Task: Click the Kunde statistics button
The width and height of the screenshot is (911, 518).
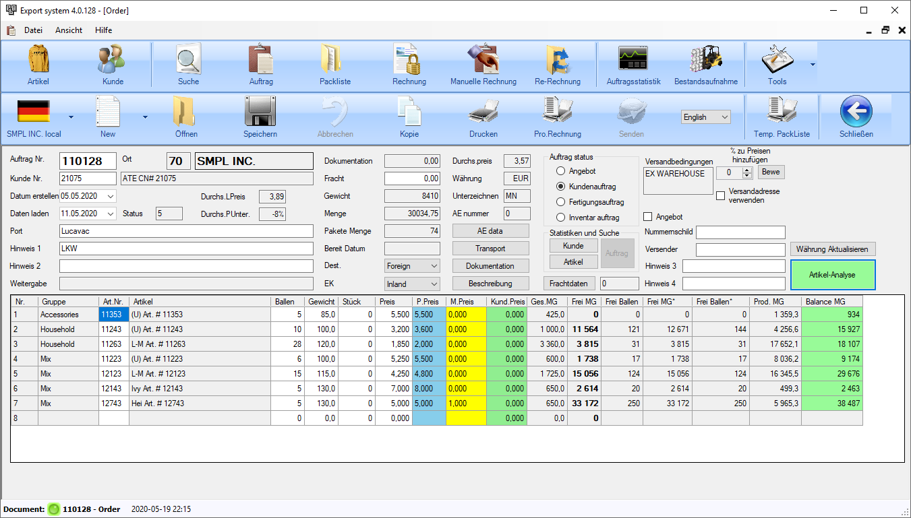Action: [x=573, y=246]
